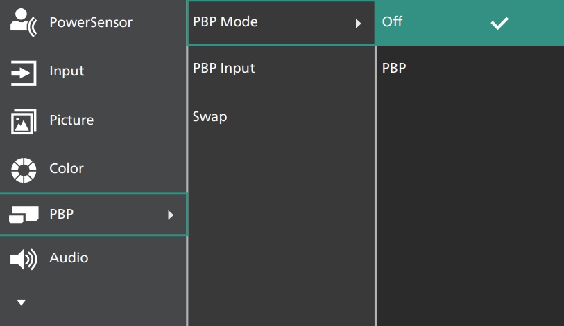This screenshot has width=564, height=326.
Task: Open the PBP Input menu item
Action: [224, 69]
